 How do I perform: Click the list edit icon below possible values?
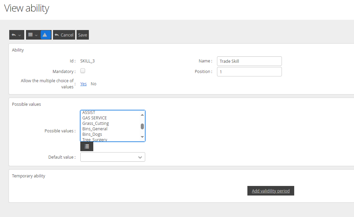(87, 146)
